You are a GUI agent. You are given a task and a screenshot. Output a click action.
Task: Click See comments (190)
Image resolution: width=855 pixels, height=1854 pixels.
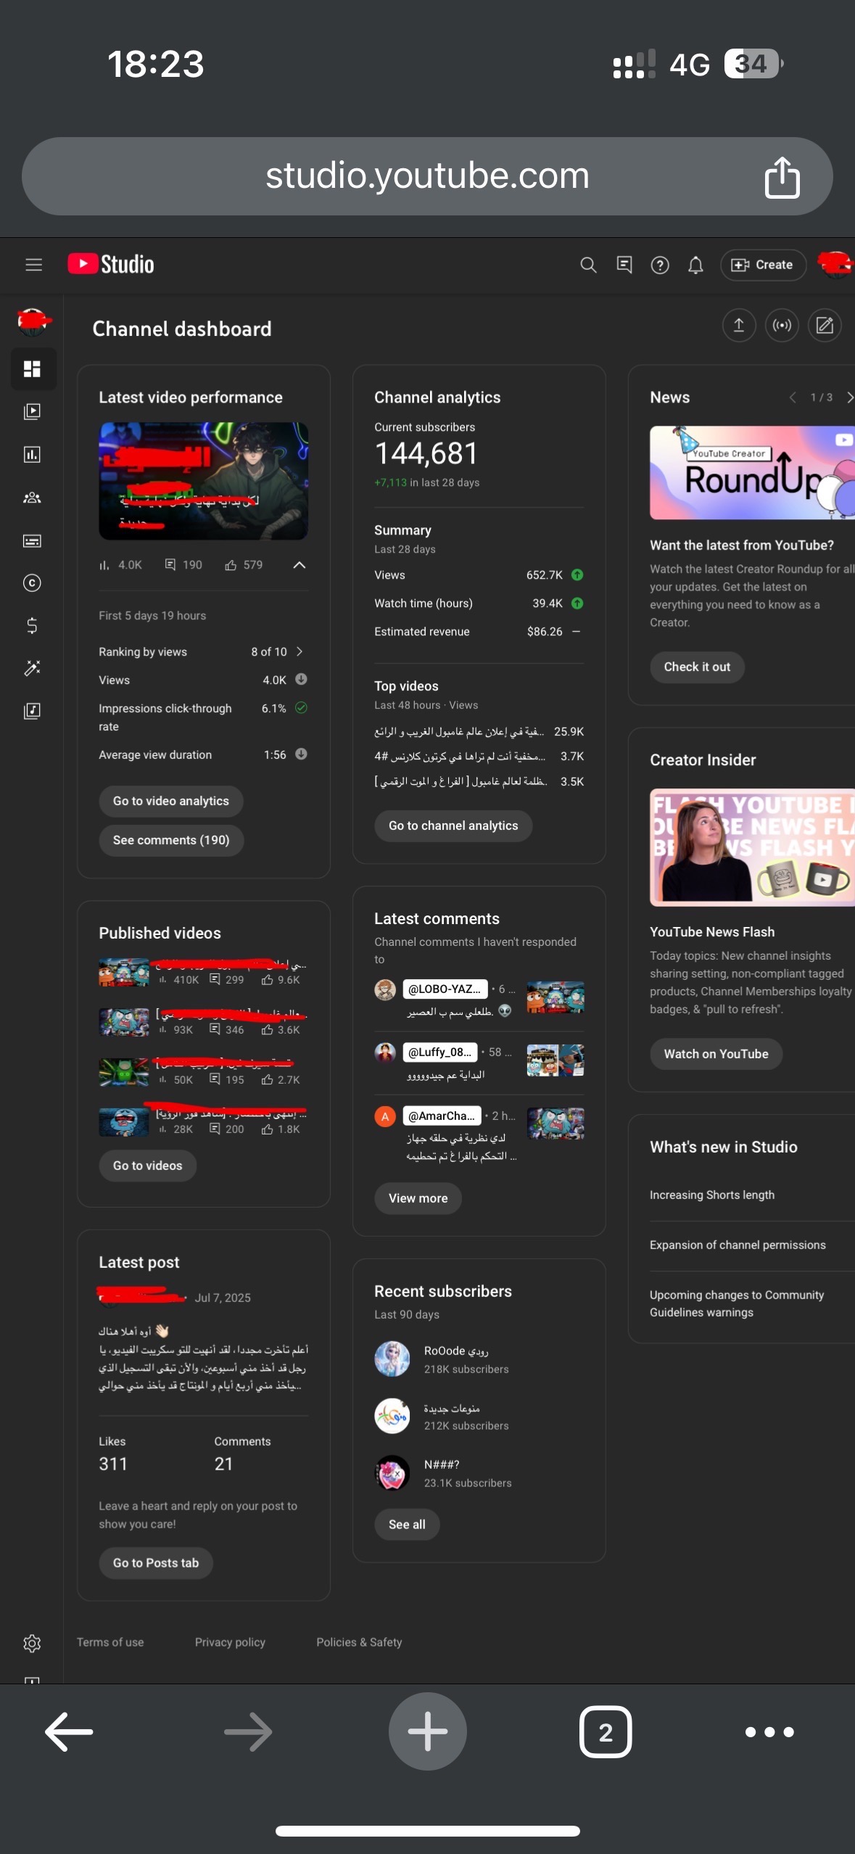pos(171,840)
